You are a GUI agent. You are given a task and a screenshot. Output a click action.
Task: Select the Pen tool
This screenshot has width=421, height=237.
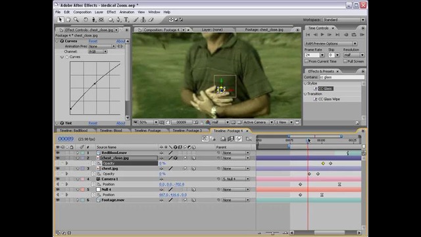pos(118,20)
